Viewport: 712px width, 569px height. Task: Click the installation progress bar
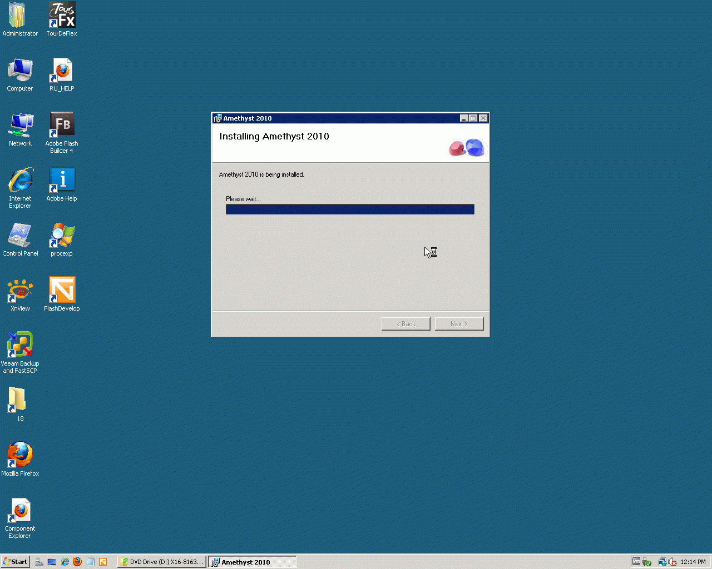[x=350, y=209]
